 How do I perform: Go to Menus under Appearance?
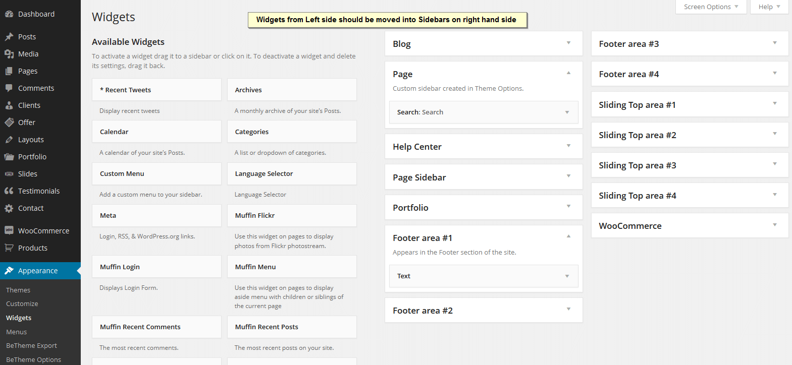[17, 332]
